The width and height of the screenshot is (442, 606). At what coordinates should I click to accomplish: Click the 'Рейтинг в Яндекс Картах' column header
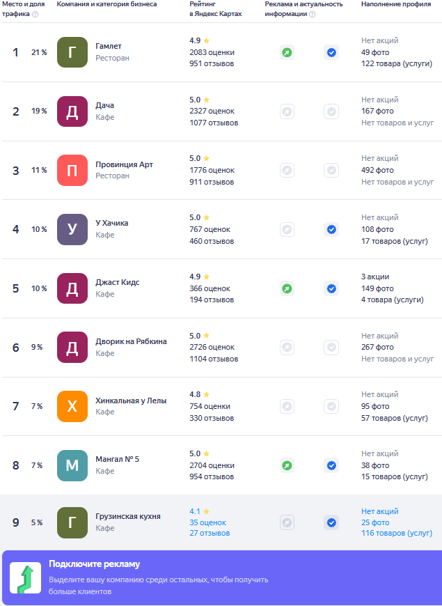point(216,9)
